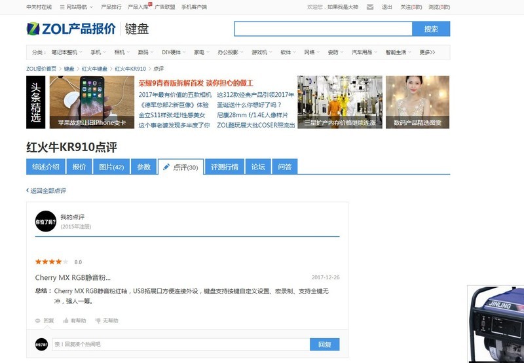The height and width of the screenshot is (363, 524).
Task: Click the iPhone news thumbnail image
Action: (x=92, y=102)
